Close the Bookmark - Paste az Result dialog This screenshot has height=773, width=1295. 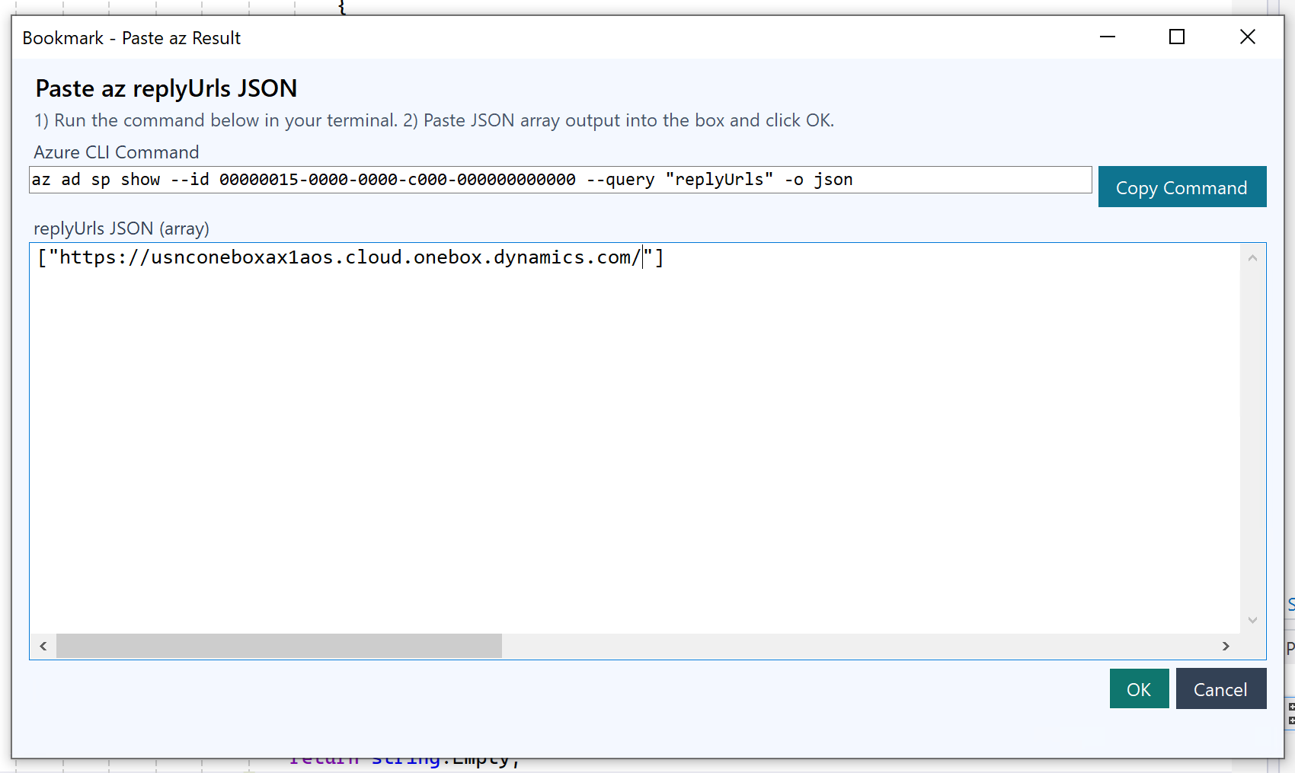click(x=1247, y=37)
